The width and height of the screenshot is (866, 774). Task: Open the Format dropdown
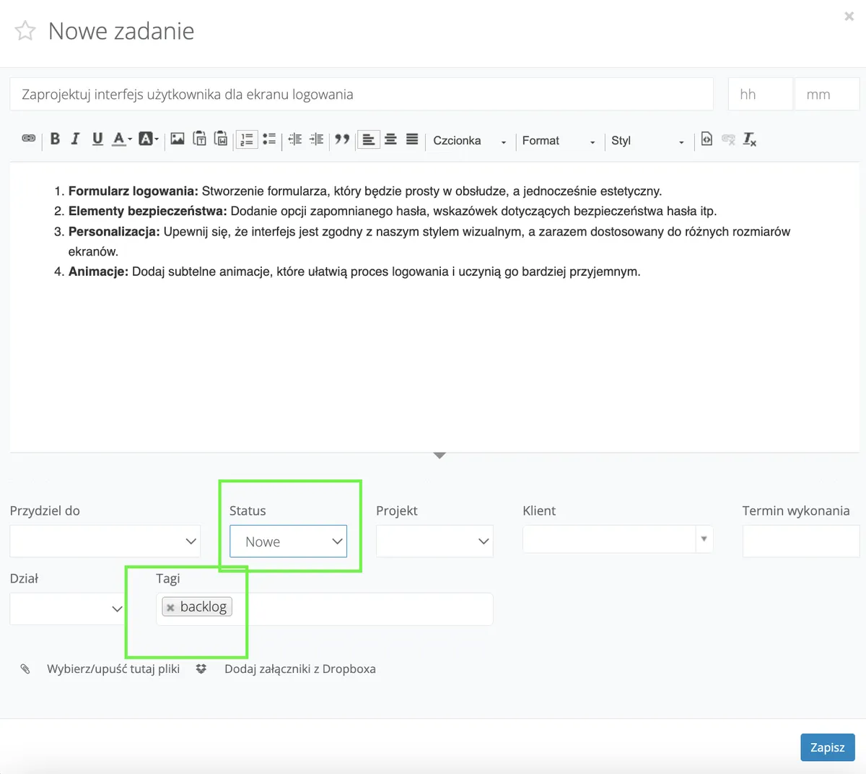pyautogui.click(x=559, y=141)
